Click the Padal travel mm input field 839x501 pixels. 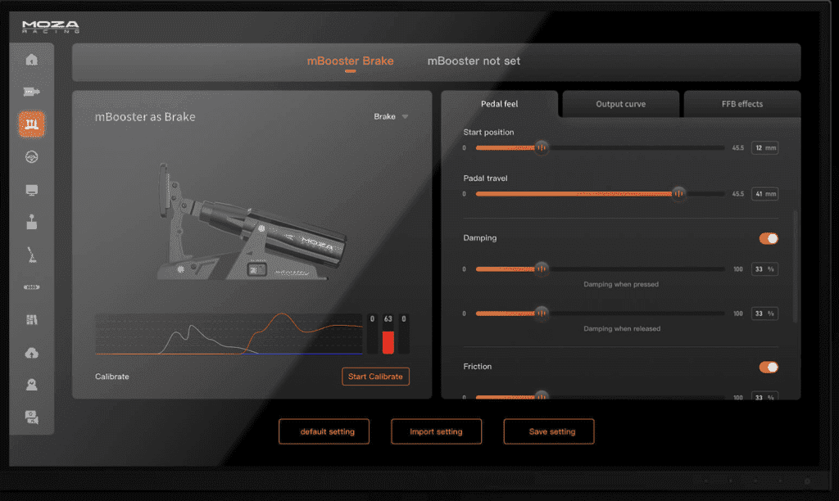coord(764,194)
